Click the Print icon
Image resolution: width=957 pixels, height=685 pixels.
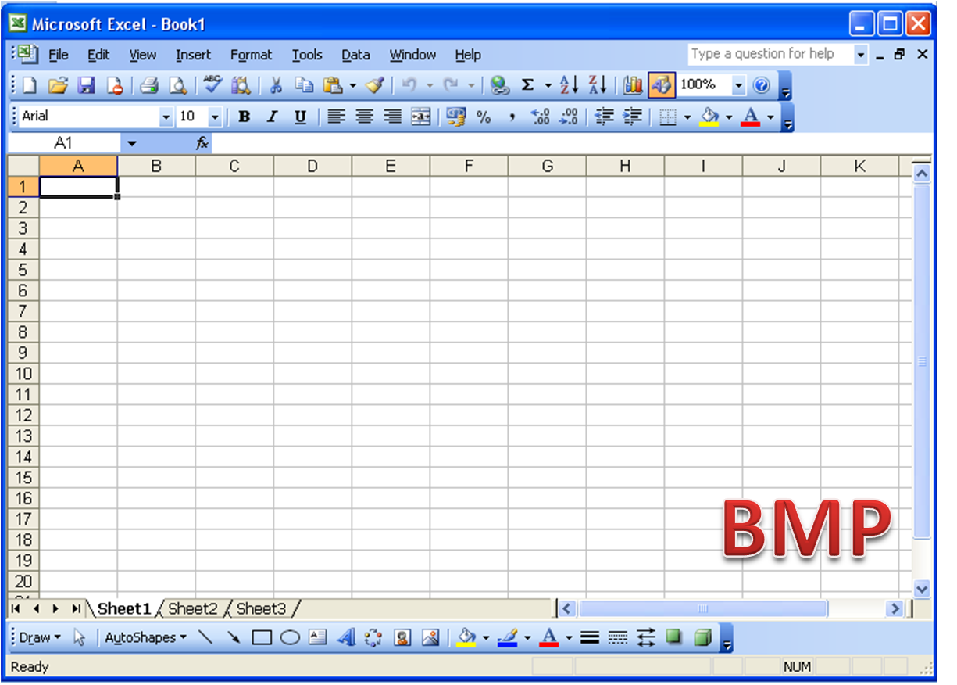[x=150, y=85]
